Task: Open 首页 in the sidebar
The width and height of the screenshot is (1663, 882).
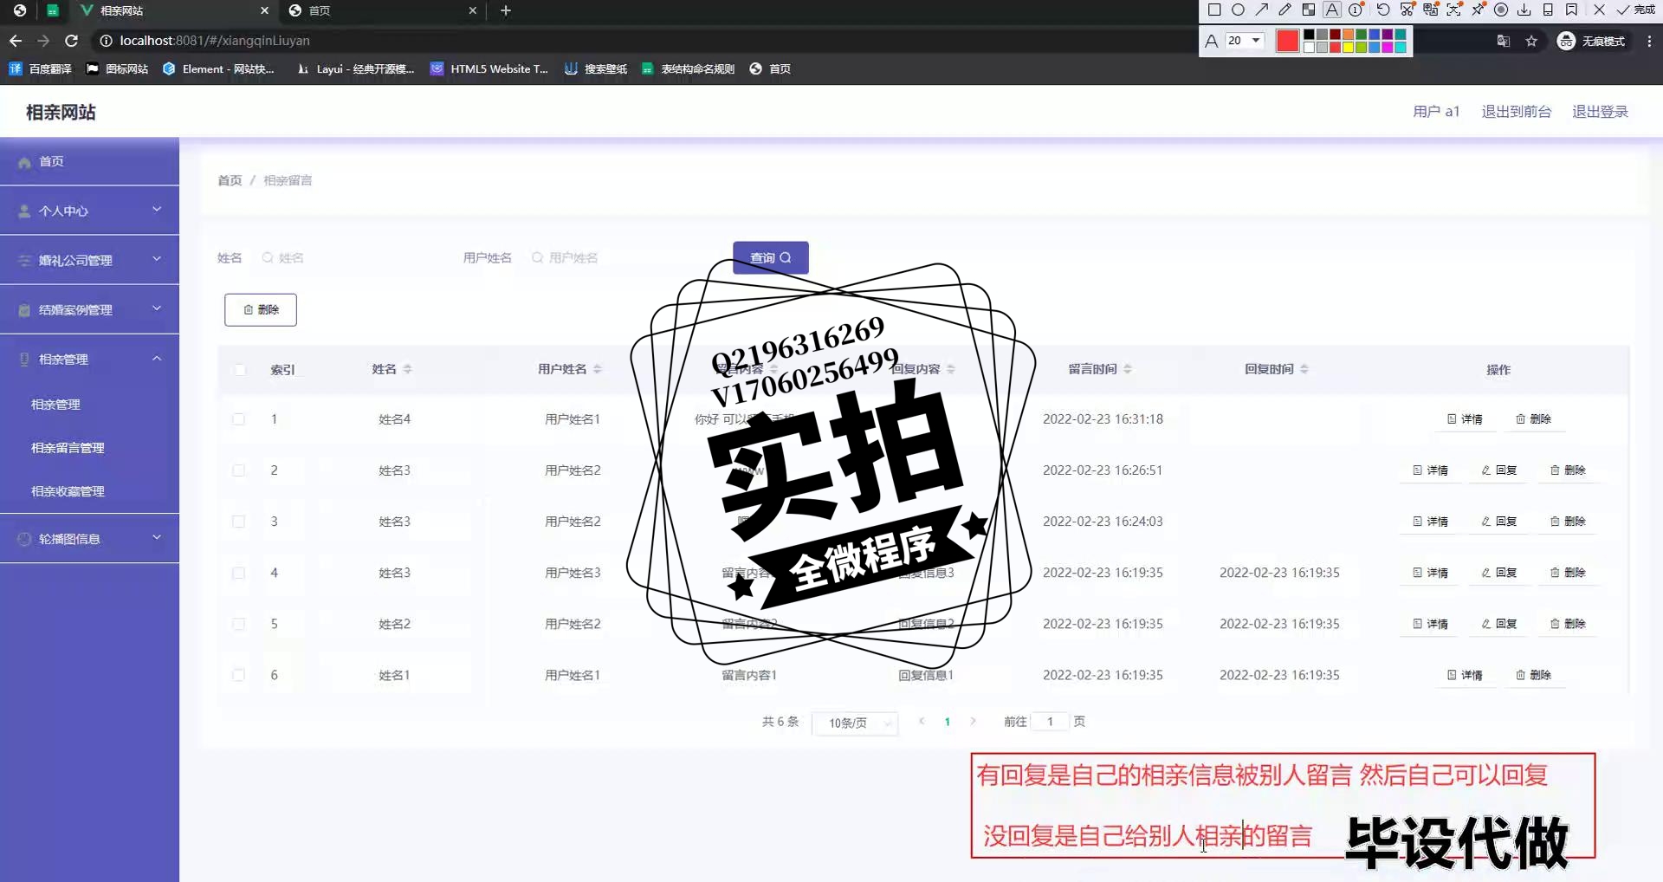Action: tap(89, 161)
